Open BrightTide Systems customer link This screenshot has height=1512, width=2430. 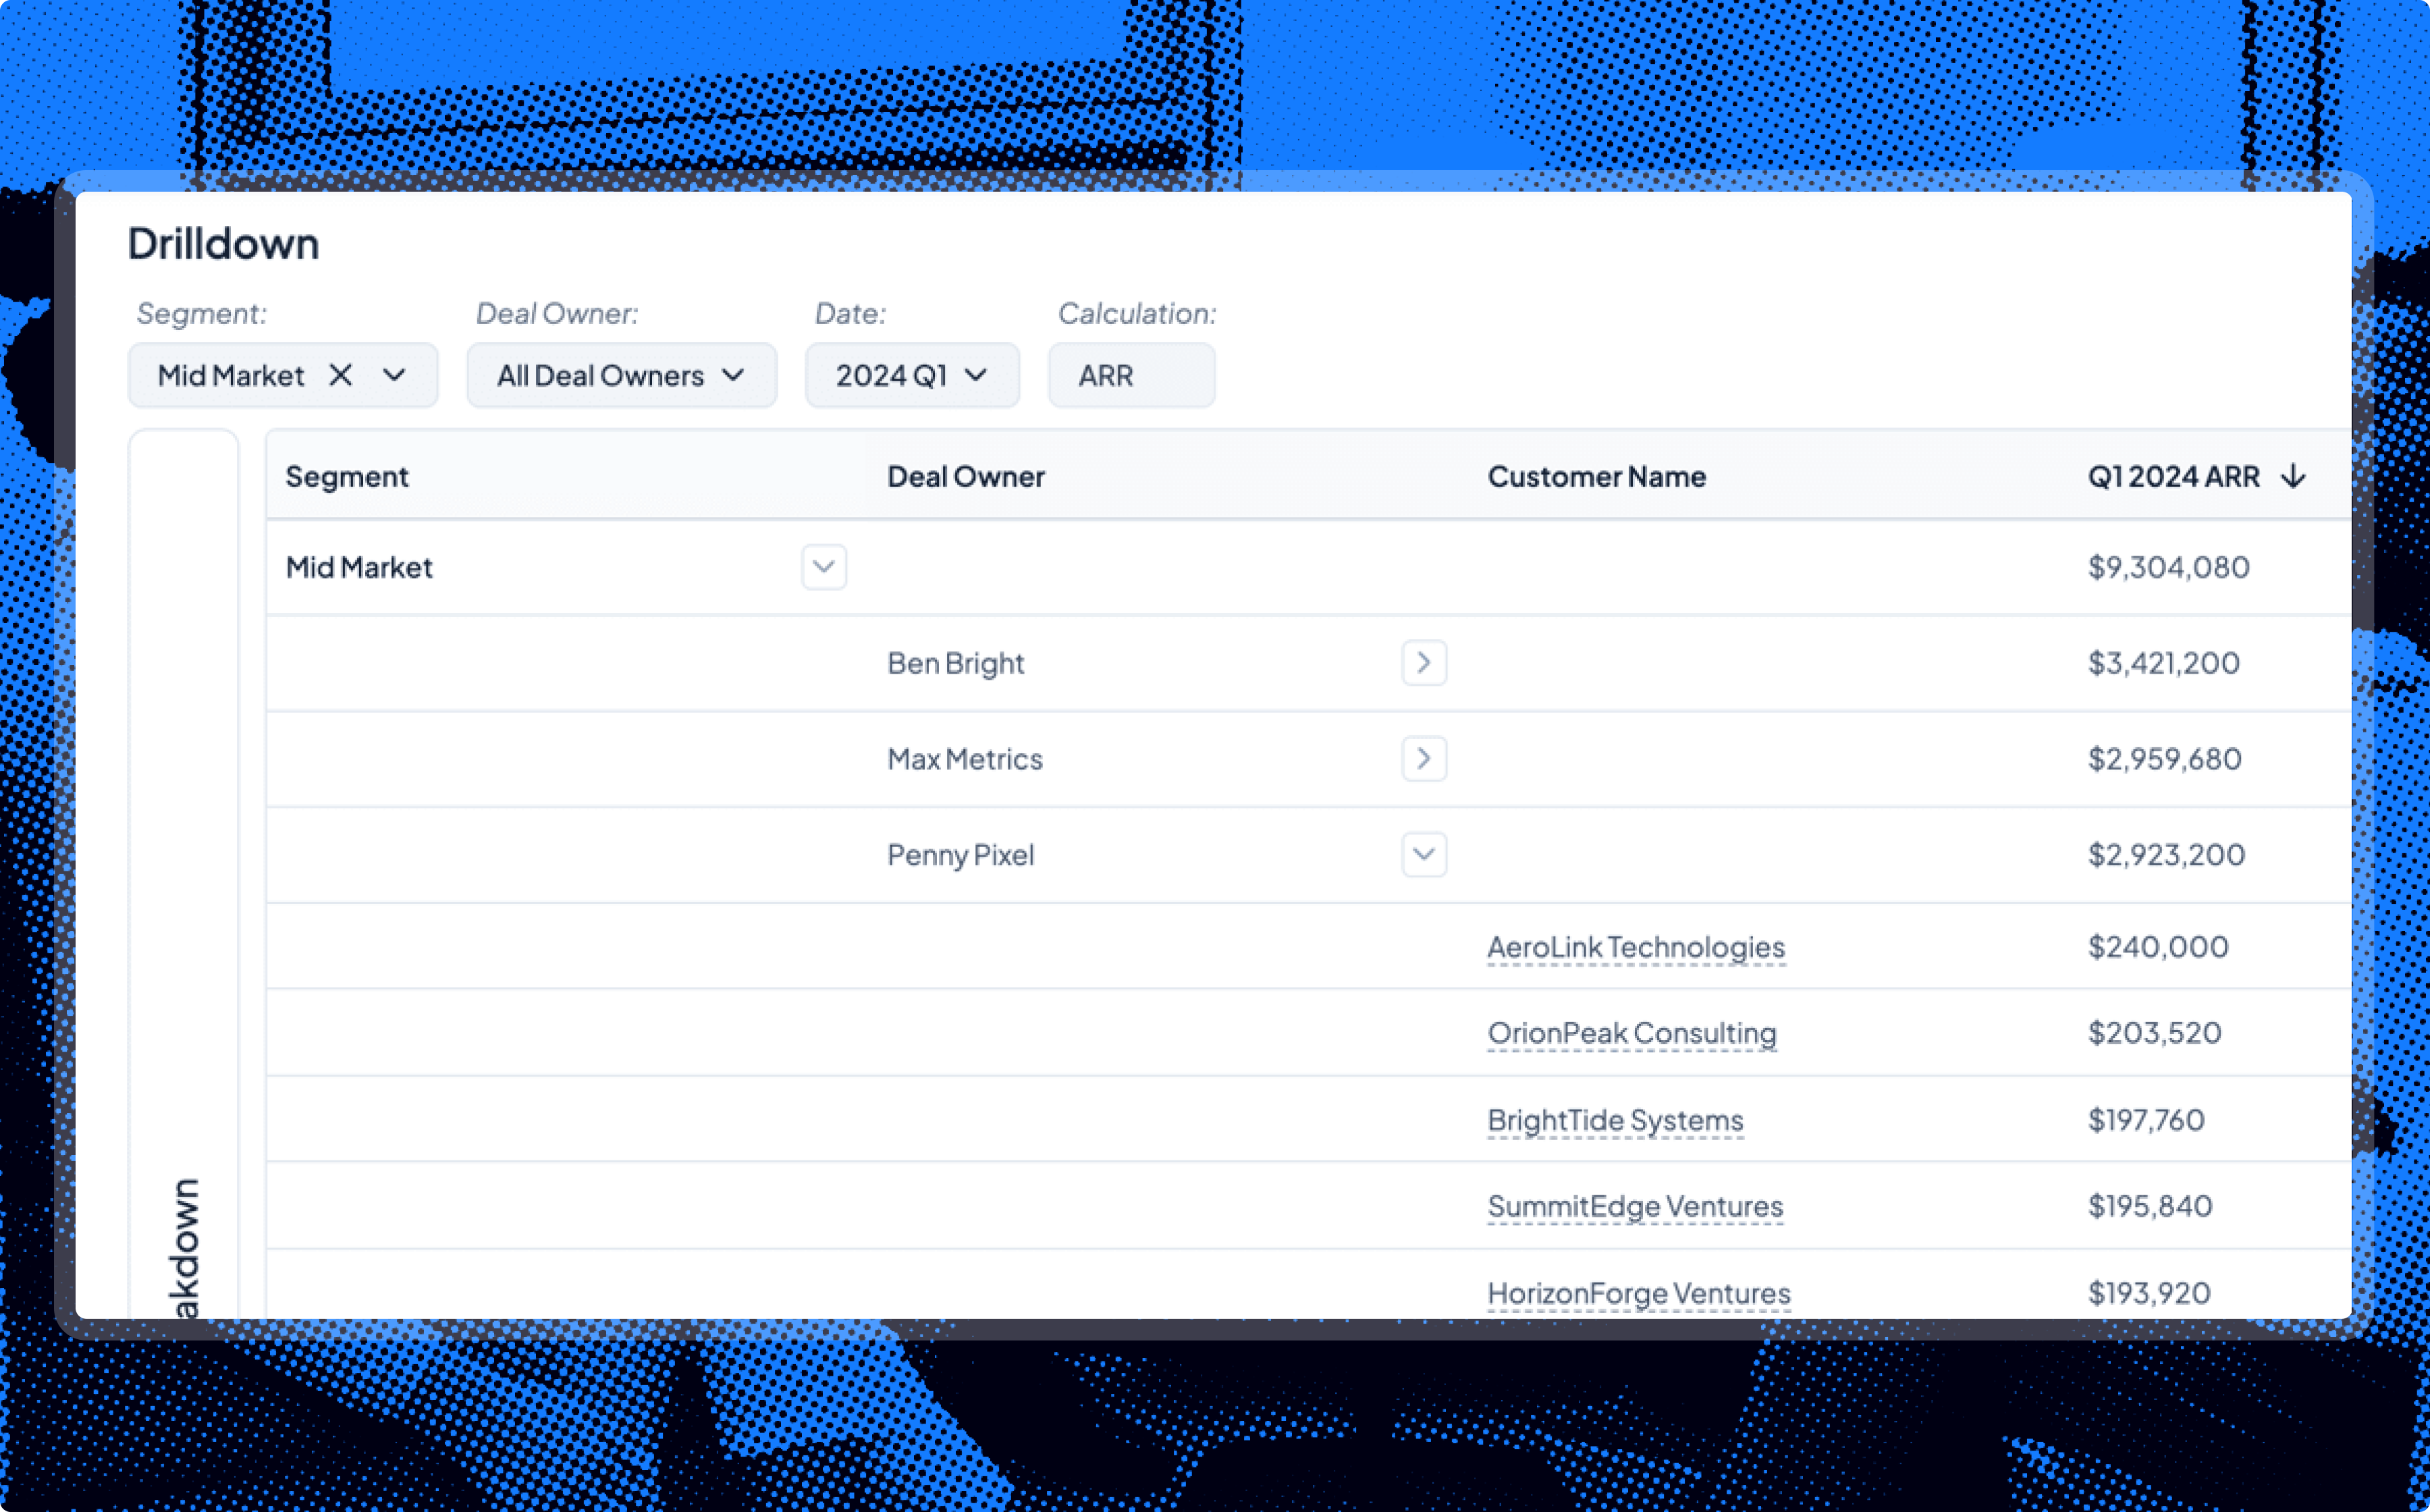(1614, 1120)
